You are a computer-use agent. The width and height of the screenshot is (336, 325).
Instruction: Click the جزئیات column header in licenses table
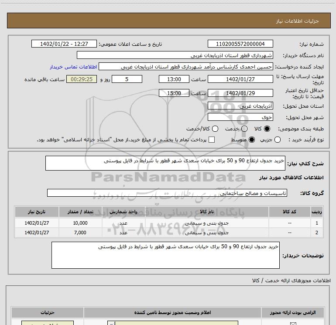48,313
